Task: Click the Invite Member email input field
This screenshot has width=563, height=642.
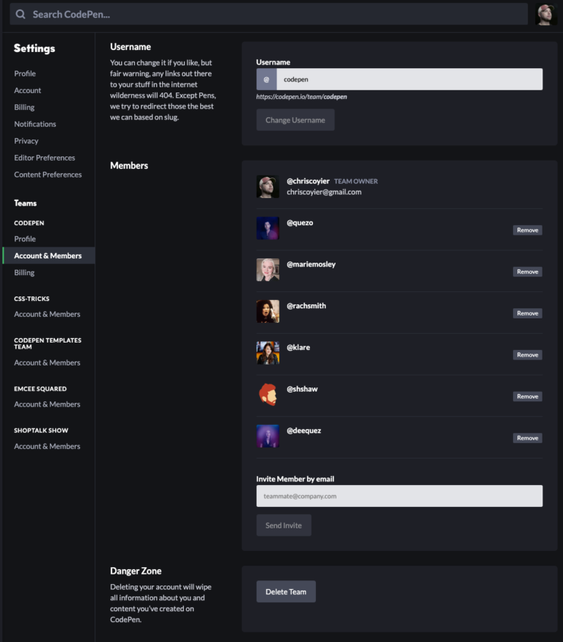Action: coord(399,496)
